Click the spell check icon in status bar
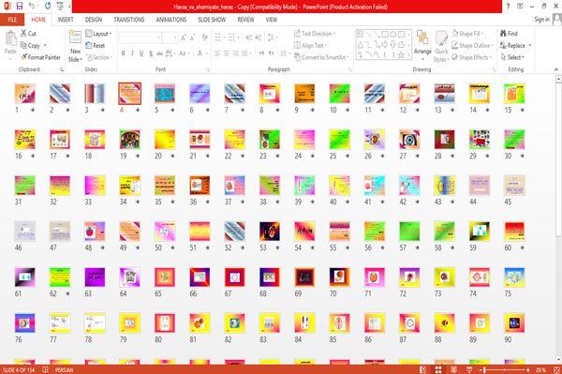 [46, 369]
